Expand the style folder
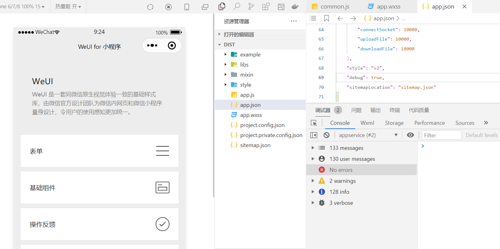Viewport: 500px width, 249px height. (225, 85)
